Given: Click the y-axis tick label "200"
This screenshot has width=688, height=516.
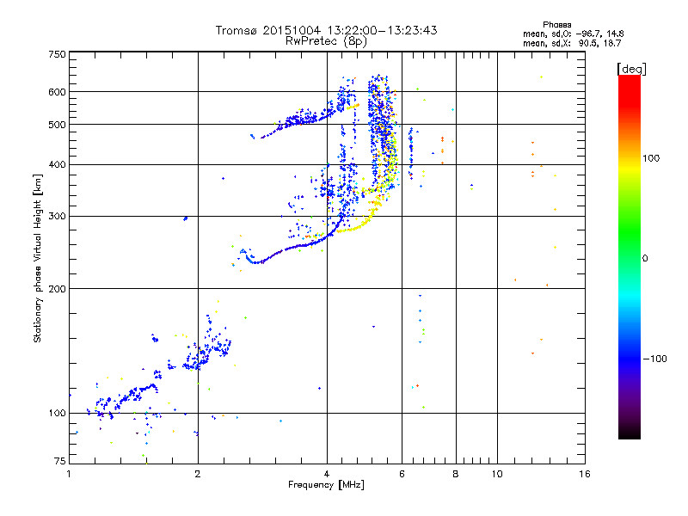Looking at the screenshot, I should pyautogui.click(x=57, y=289).
